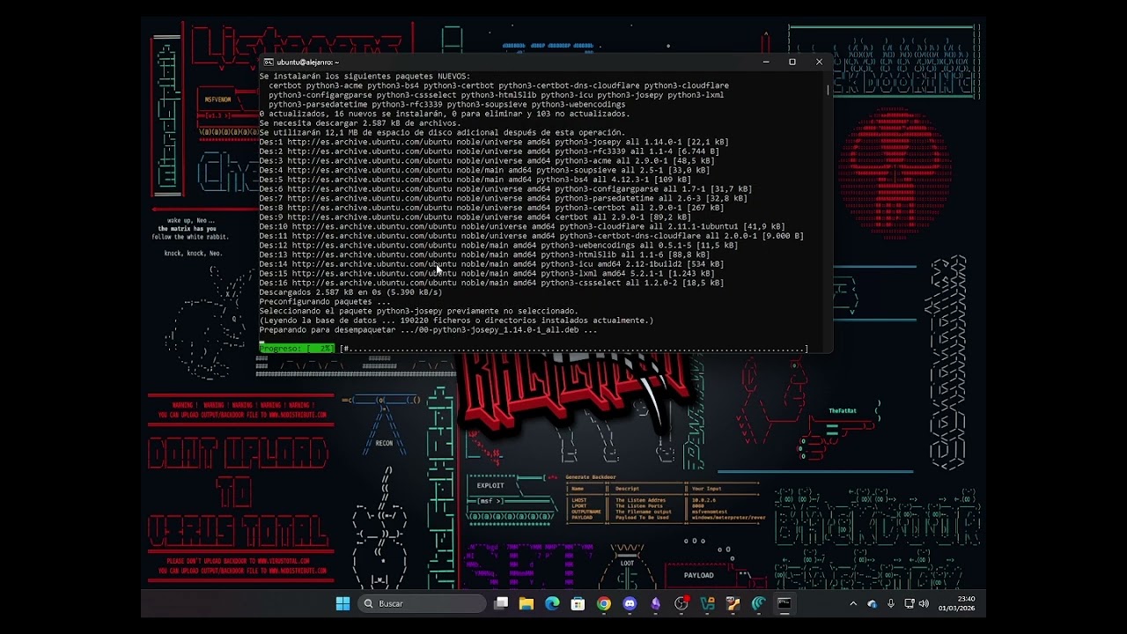This screenshot has height=634, width=1127.
Task: Open the volume speaker tray icon
Action: point(924,603)
